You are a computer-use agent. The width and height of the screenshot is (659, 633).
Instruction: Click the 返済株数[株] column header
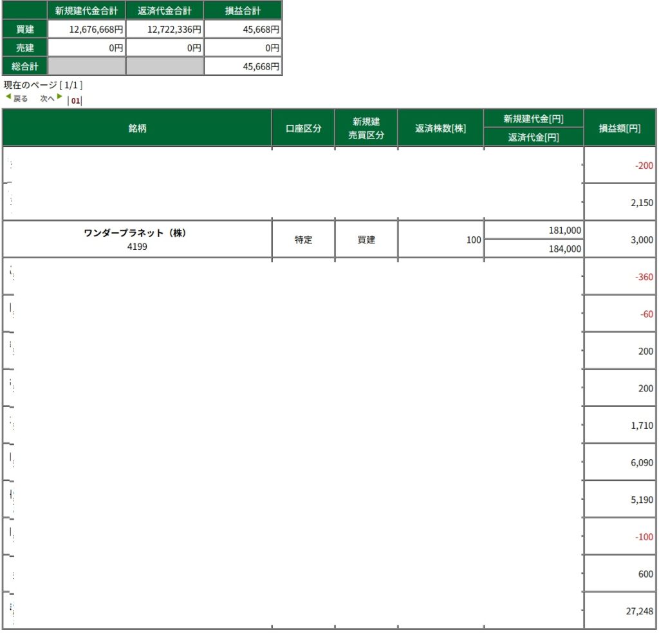(x=441, y=128)
